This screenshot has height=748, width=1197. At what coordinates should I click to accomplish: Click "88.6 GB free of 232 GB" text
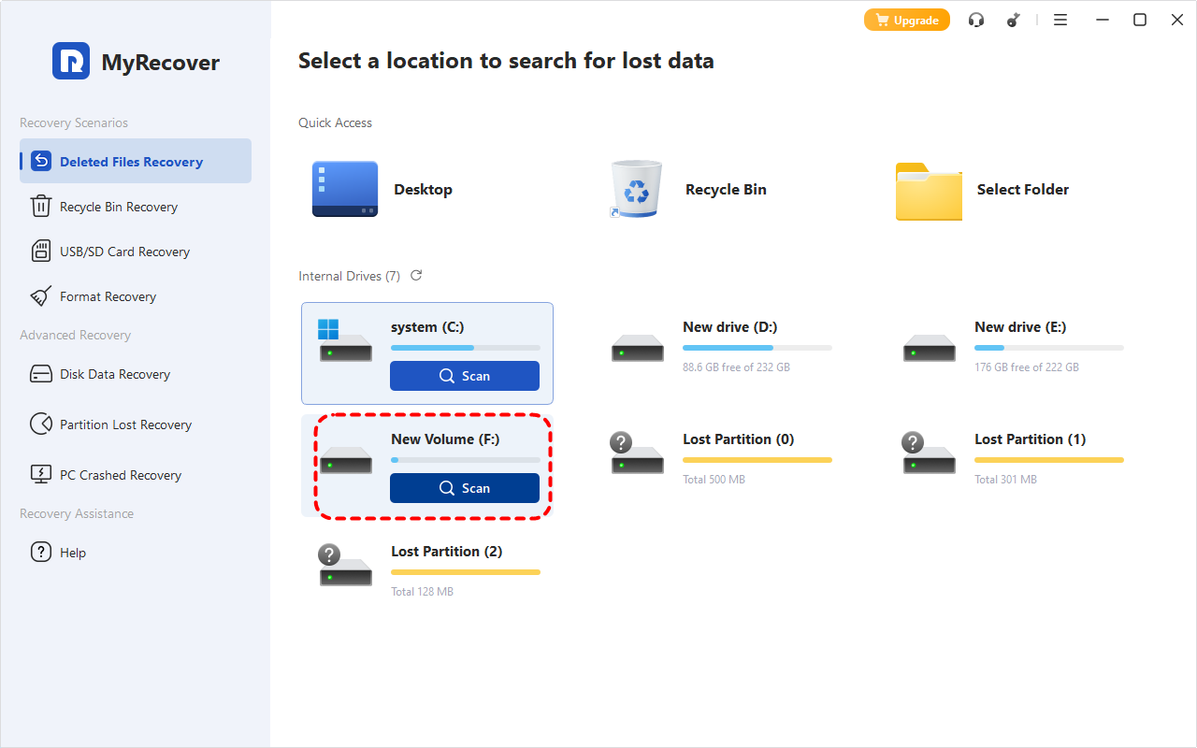pyautogui.click(x=736, y=367)
